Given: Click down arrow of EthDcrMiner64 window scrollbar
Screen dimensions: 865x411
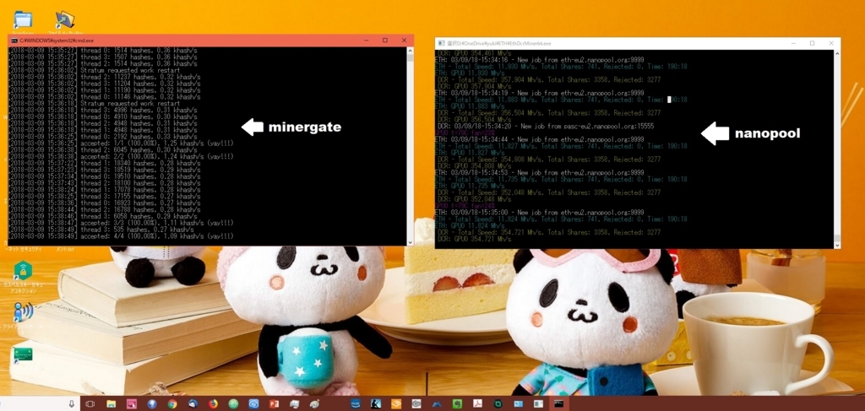Looking at the screenshot, I should coord(837,245).
